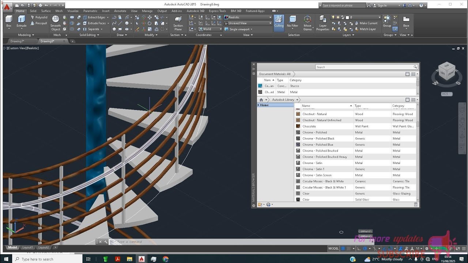Click in the Materials Browser search field
468x263 pixels.
coord(366,67)
